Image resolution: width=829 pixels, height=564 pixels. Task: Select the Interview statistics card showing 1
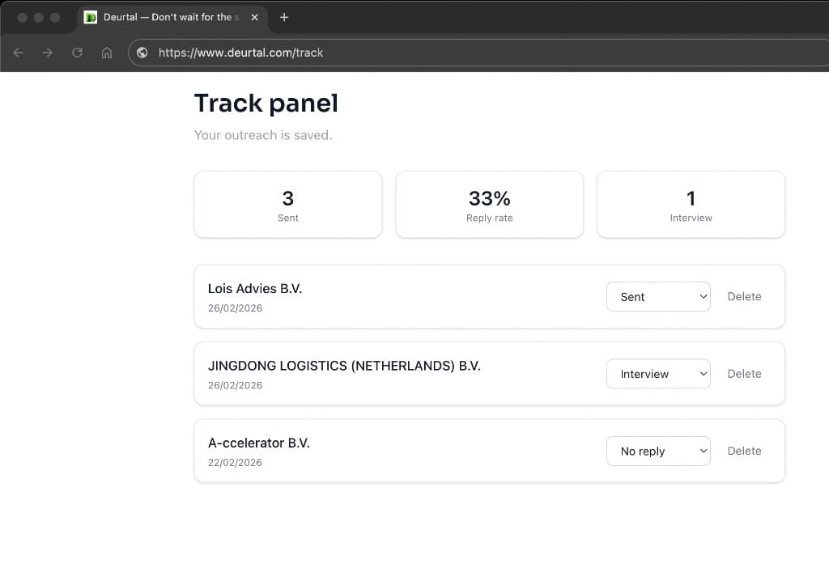coord(691,204)
